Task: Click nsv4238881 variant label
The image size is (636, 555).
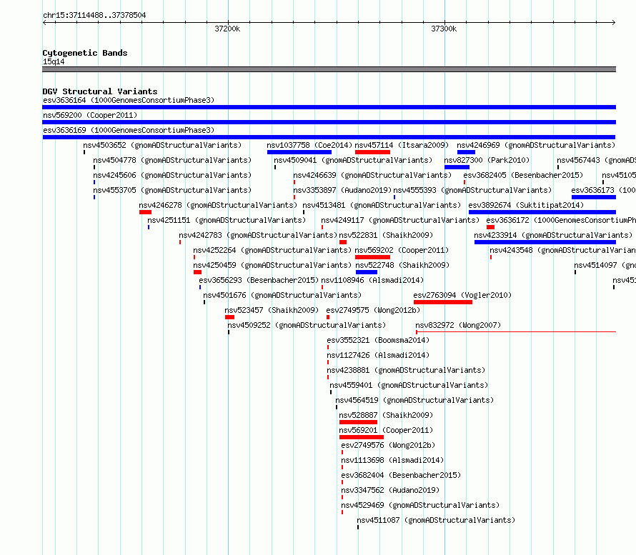Action: point(406,370)
